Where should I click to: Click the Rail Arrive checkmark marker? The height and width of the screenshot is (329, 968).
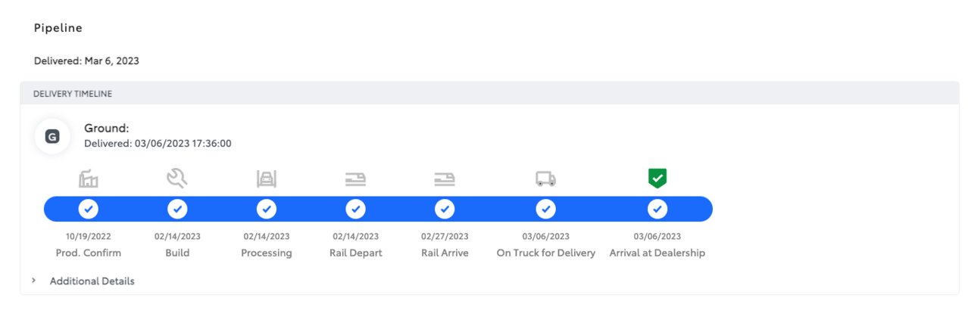click(x=445, y=209)
